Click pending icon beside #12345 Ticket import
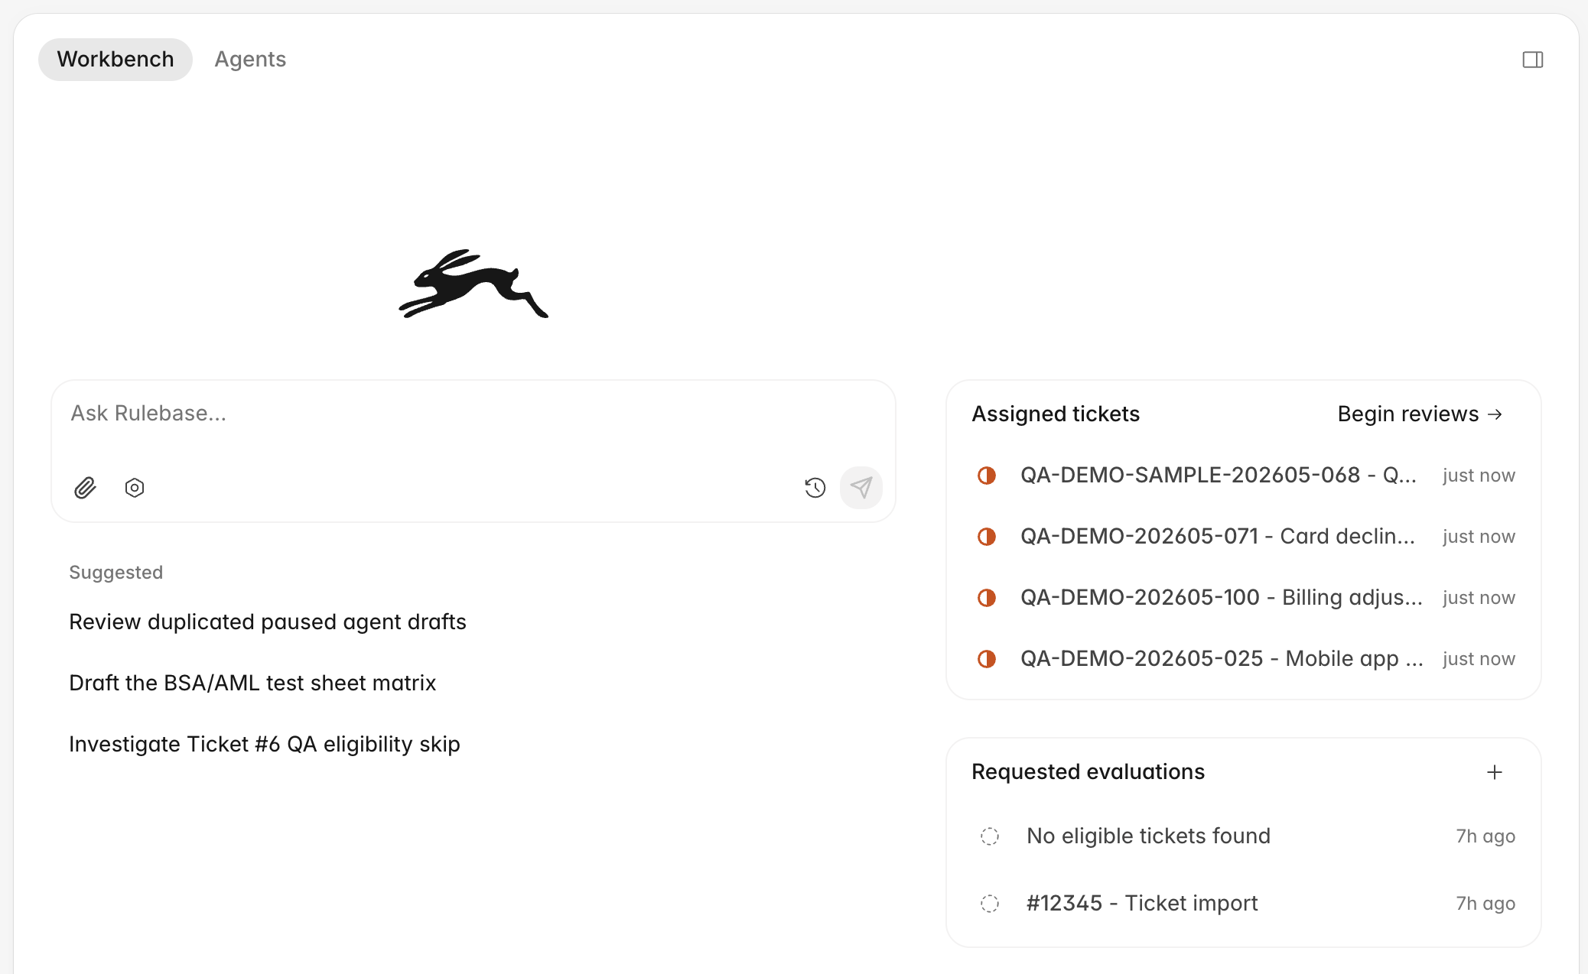This screenshot has height=974, width=1588. 990,904
